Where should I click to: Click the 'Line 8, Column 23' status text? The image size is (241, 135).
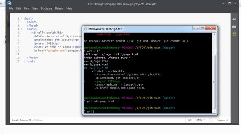pos(22,120)
